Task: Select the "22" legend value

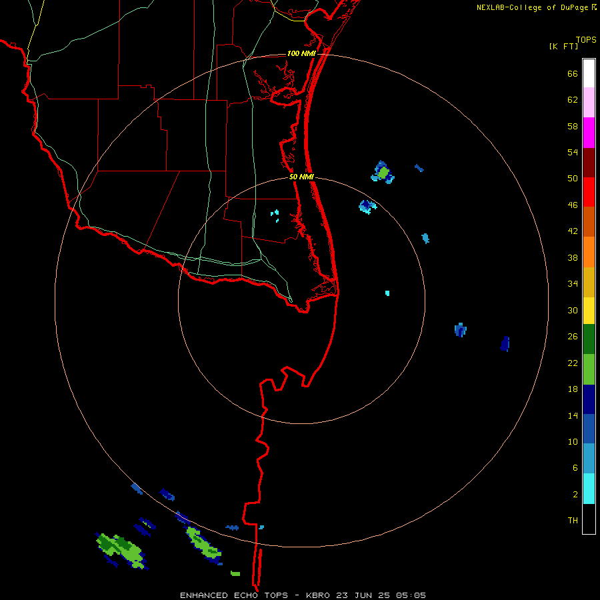Action: click(x=573, y=363)
